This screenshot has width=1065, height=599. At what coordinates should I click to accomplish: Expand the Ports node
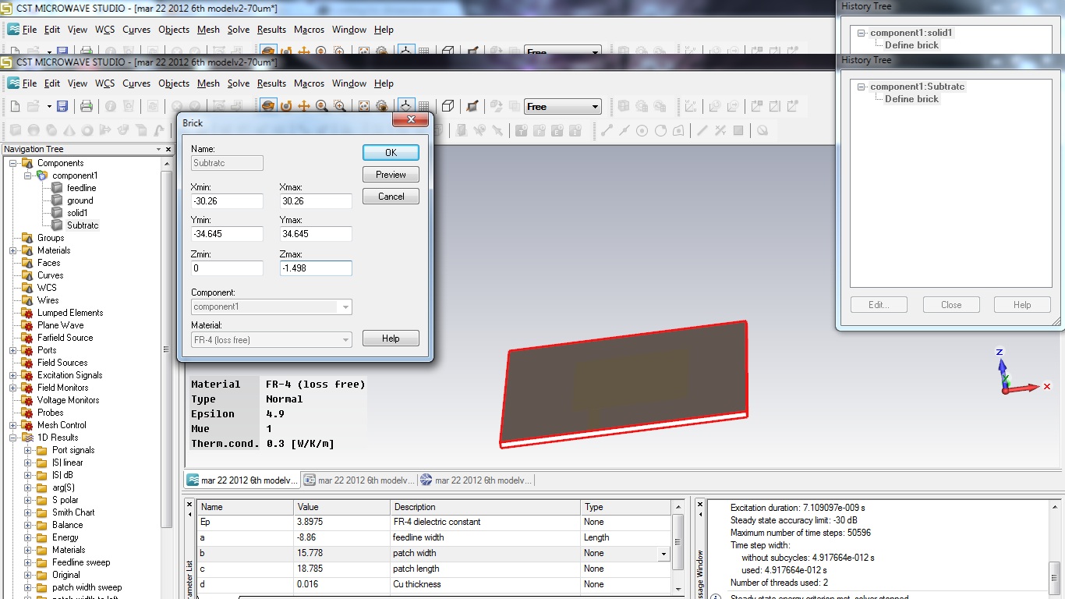coord(13,350)
